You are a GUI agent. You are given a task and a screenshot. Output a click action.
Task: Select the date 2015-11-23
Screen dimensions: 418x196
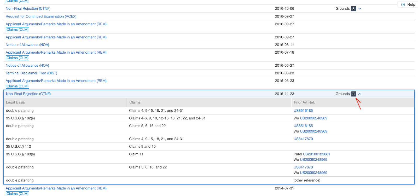click(x=285, y=94)
